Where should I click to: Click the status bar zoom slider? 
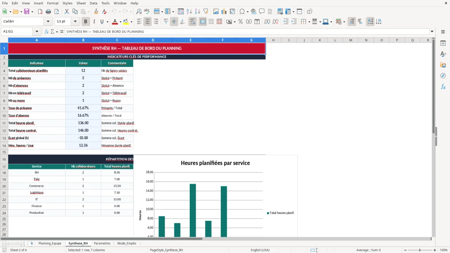(420, 250)
